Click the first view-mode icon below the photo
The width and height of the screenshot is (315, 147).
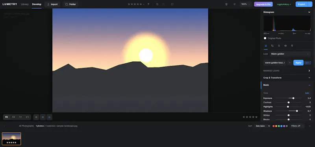[x=36, y=117]
